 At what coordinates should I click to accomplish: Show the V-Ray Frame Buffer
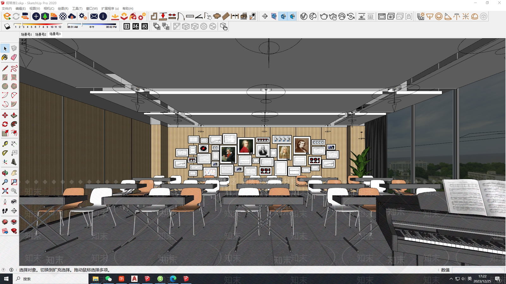(381, 16)
